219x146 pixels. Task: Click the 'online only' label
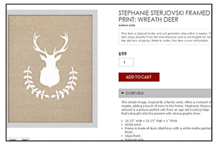pyautogui.click(x=127, y=25)
